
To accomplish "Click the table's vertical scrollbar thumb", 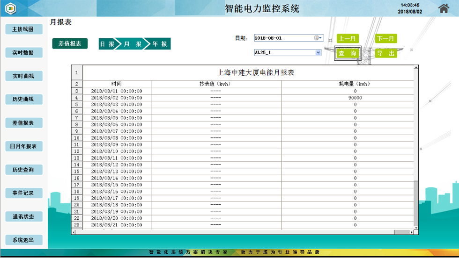I will pyautogui.click(x=416, y=203).
